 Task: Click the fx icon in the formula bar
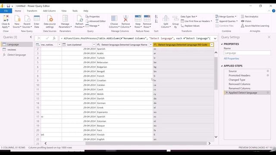54,38
